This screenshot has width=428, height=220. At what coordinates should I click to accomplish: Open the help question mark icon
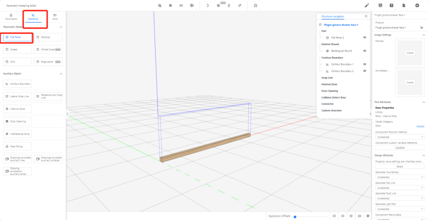pos(391,5)
